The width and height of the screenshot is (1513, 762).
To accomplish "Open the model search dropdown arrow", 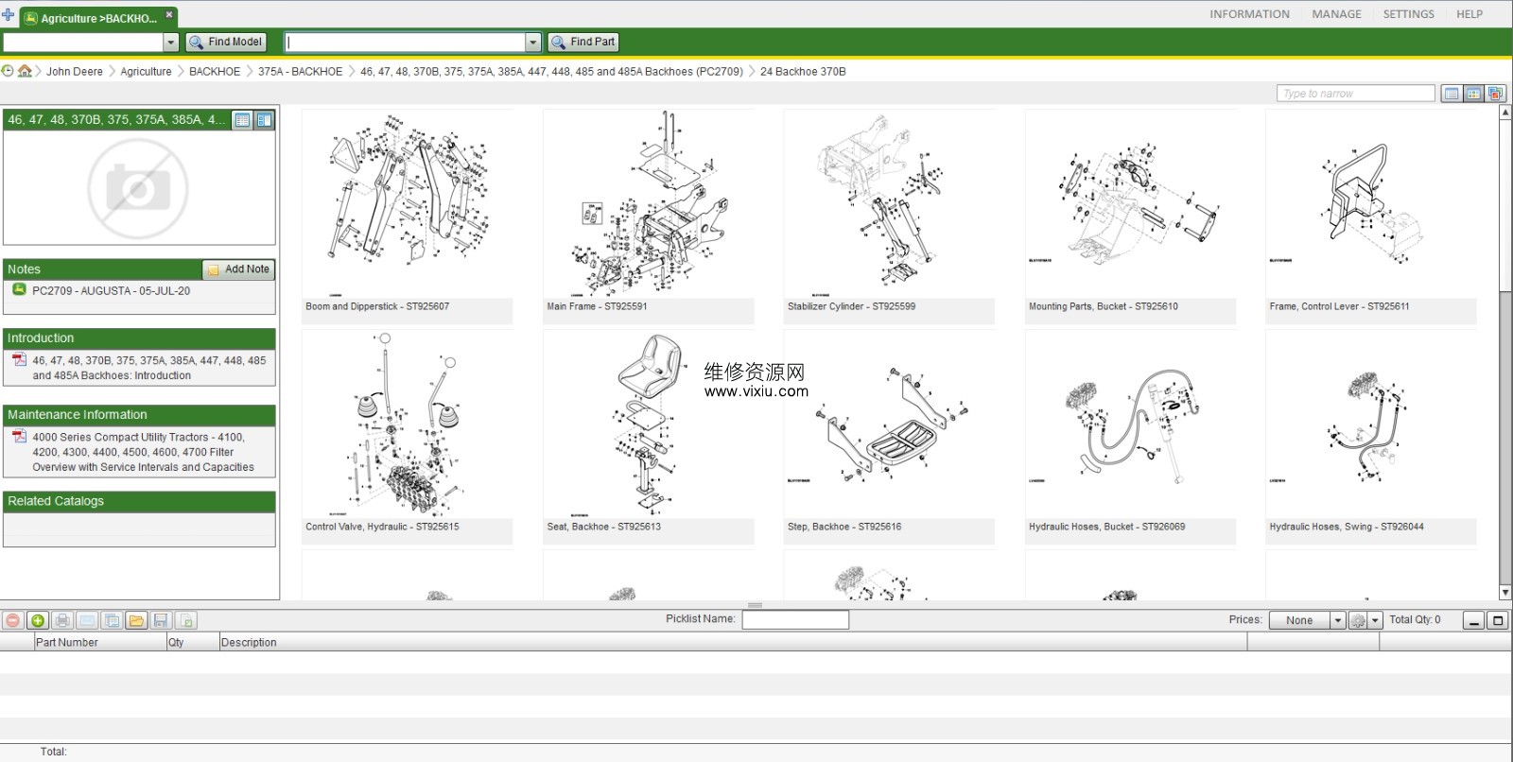I will coord(171,42).
